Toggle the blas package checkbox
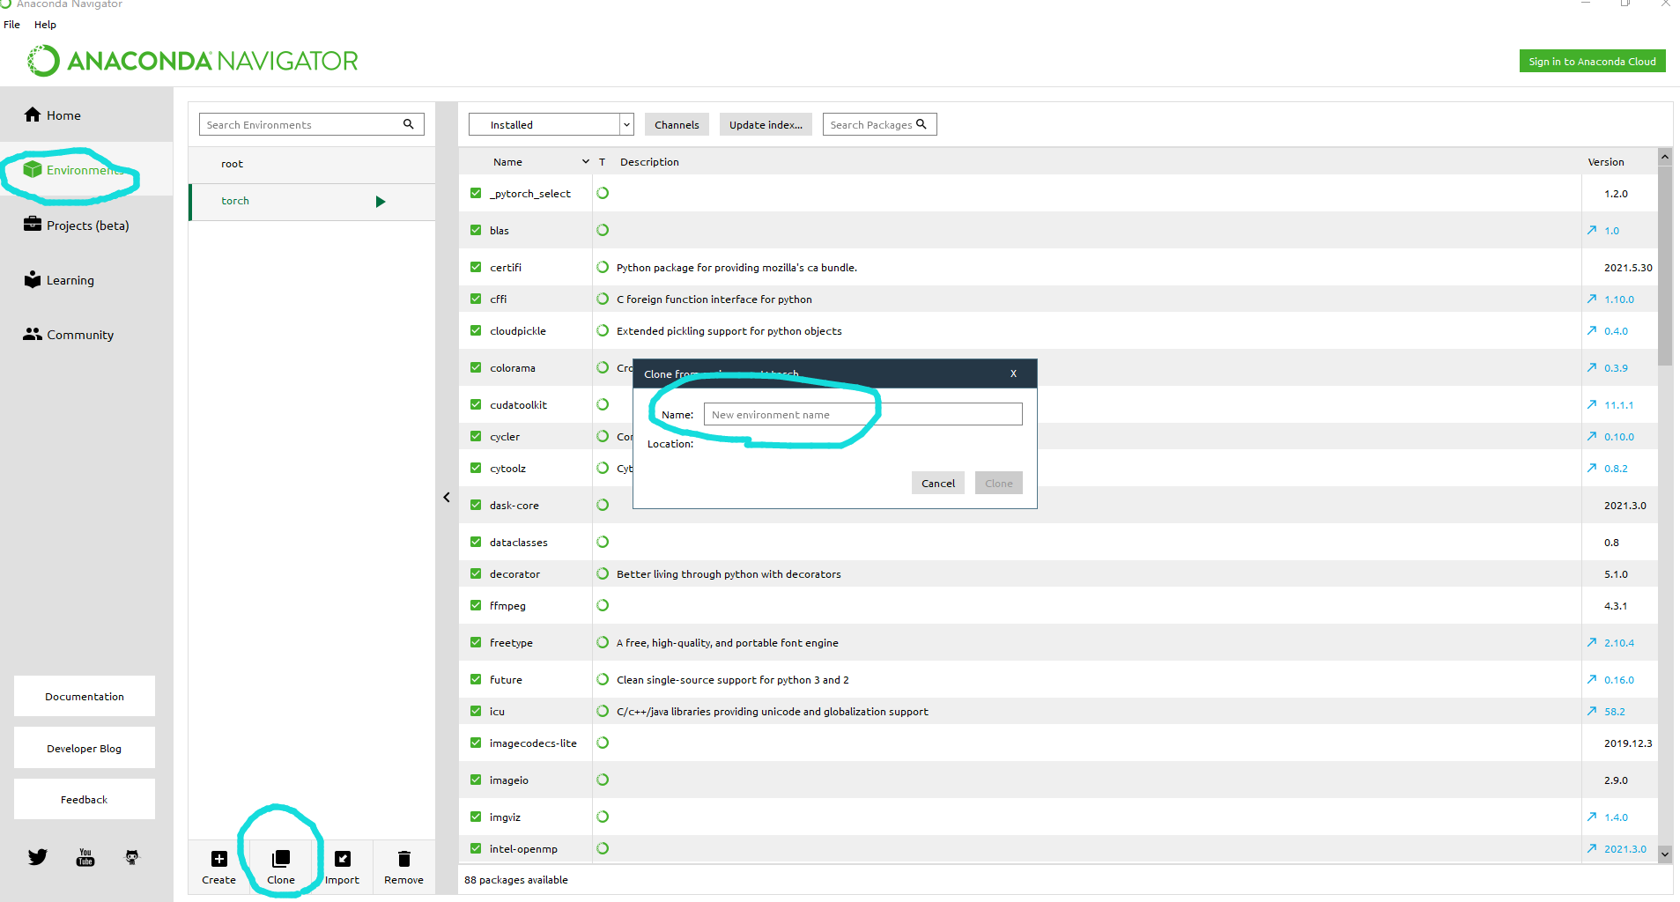 click(476, 230)
